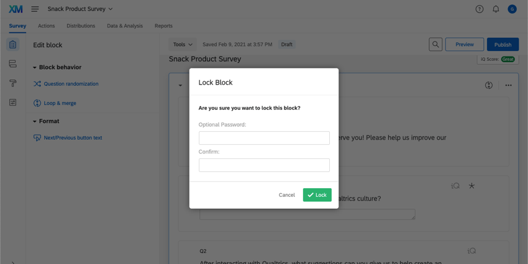
Task: Open Look and feel paint roller icon
Action: [12, 83]
